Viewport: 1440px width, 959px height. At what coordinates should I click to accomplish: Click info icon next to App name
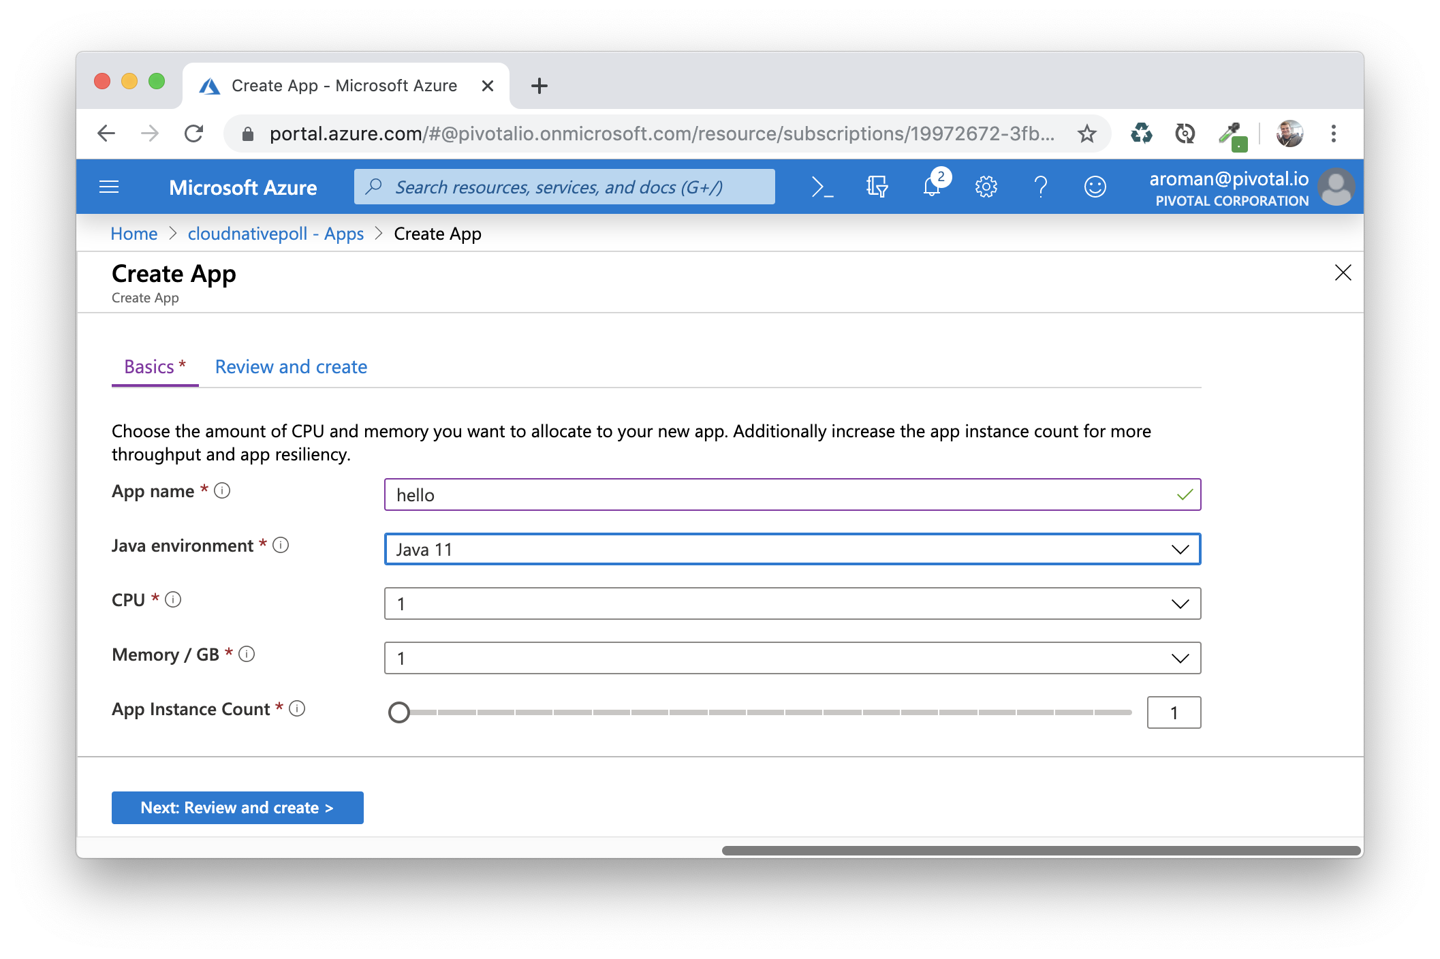tap(222, 490)
